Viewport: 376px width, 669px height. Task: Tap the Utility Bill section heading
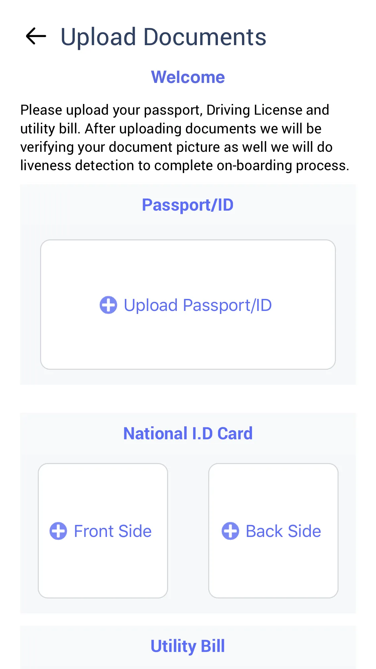(x=188, y=646)
